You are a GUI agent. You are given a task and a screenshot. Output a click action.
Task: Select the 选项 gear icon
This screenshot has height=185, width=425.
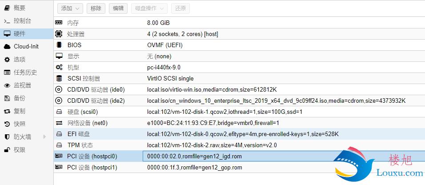pyautogui.click(x=7, y=60)
